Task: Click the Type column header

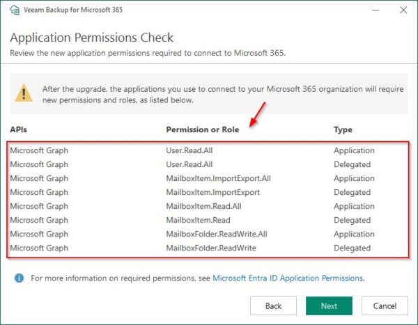Action: tap(343, 129)
